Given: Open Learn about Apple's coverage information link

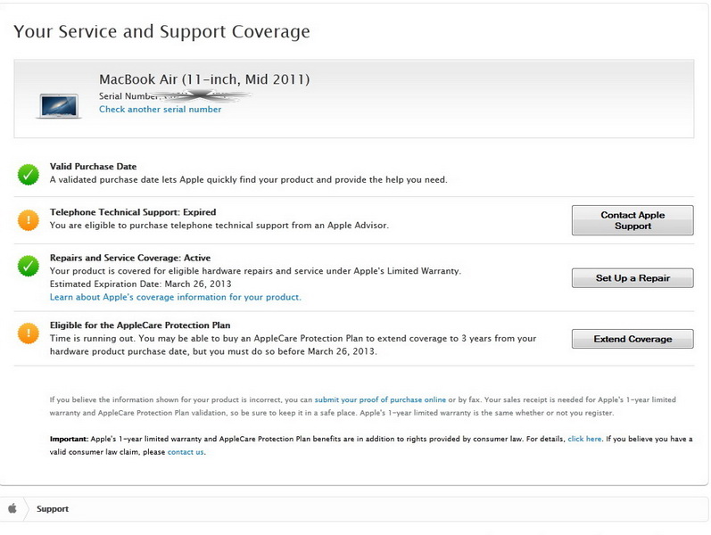Looking at the screenshot, I should tap(175, 297).
